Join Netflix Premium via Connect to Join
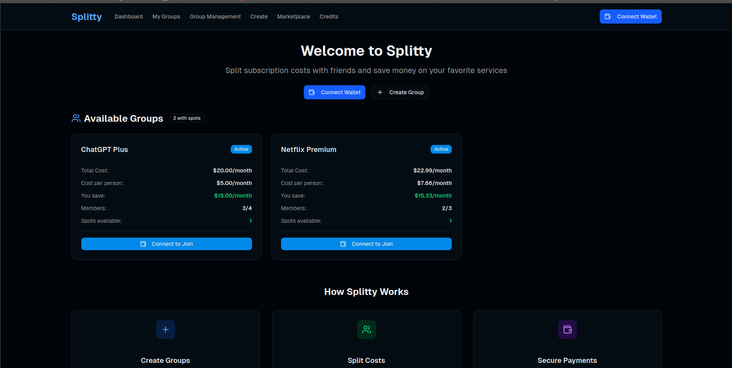 pos(366,244)
